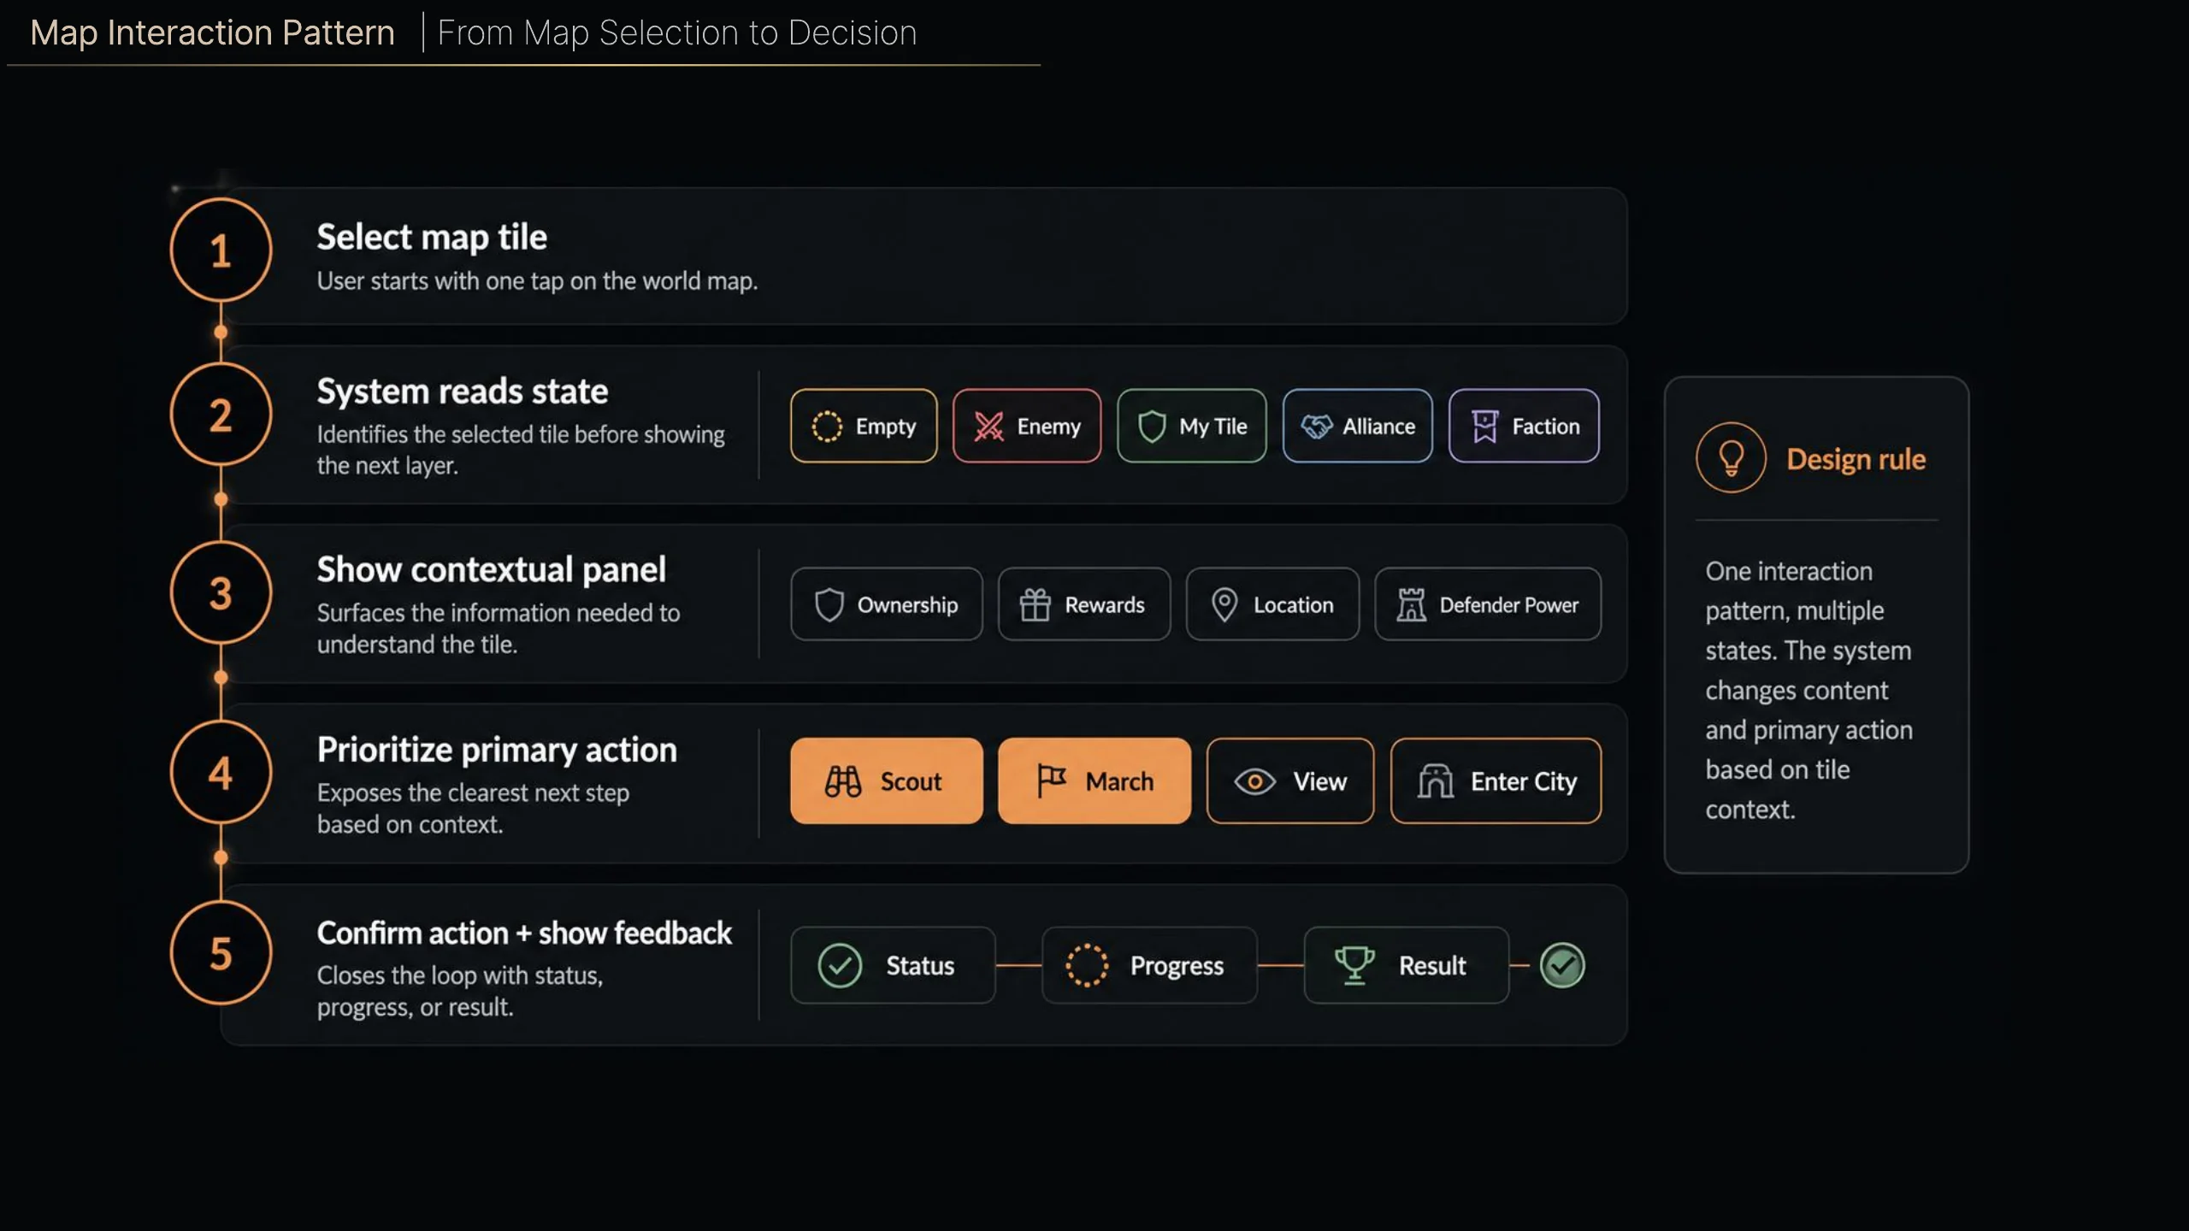Open the Rewards info chip
Viewport: 2189px width, 1231px height.
click(1083, 604)
